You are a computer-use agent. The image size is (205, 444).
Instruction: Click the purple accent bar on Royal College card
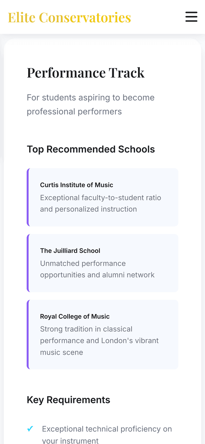click(28, 335)
